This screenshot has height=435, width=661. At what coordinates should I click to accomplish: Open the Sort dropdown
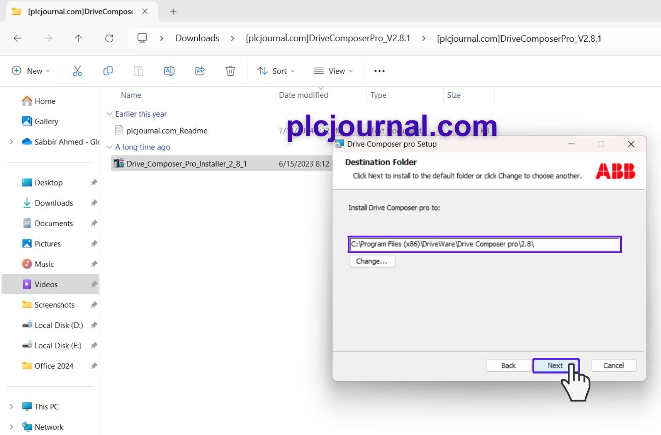coord(276,71)
